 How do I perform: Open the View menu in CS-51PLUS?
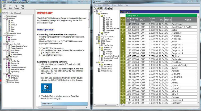tap(100, 5)
